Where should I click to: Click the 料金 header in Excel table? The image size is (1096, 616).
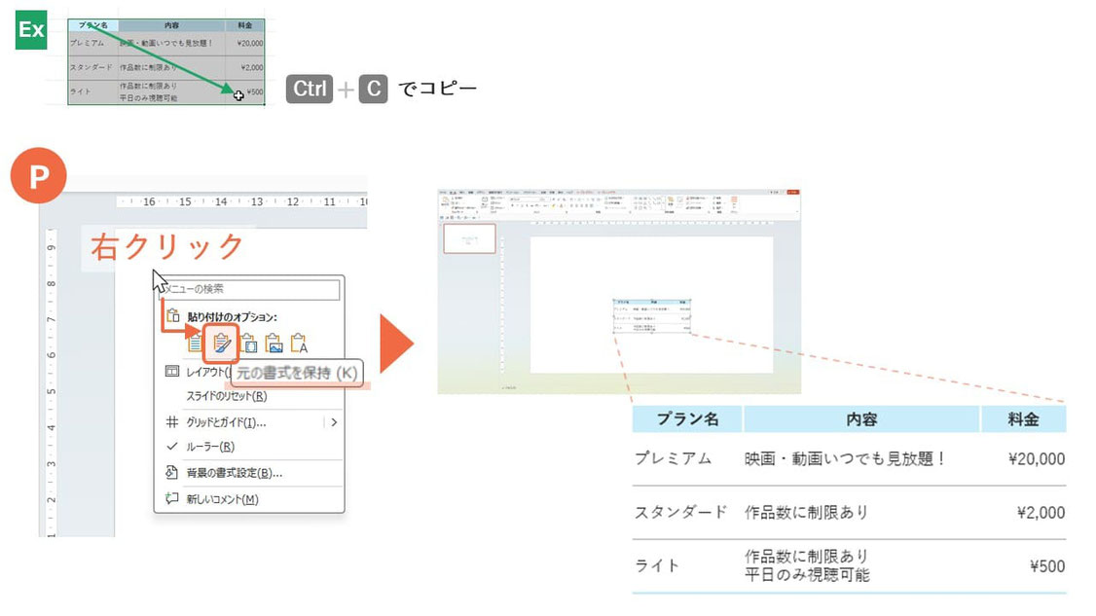(244, 25)
